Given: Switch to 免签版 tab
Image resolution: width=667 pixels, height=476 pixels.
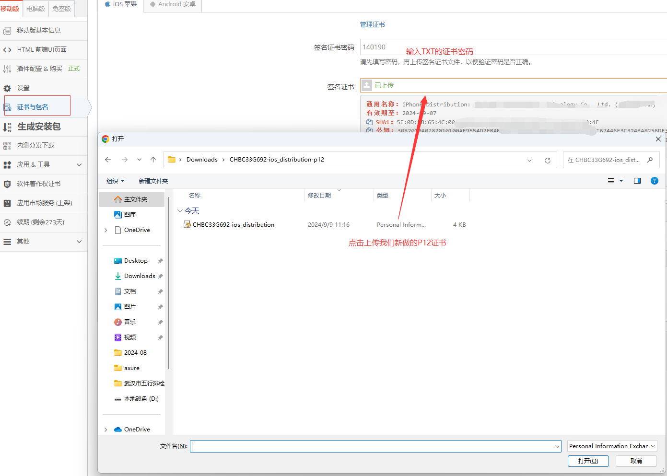Looking at the screenshot, I should (x=61, y=9).
